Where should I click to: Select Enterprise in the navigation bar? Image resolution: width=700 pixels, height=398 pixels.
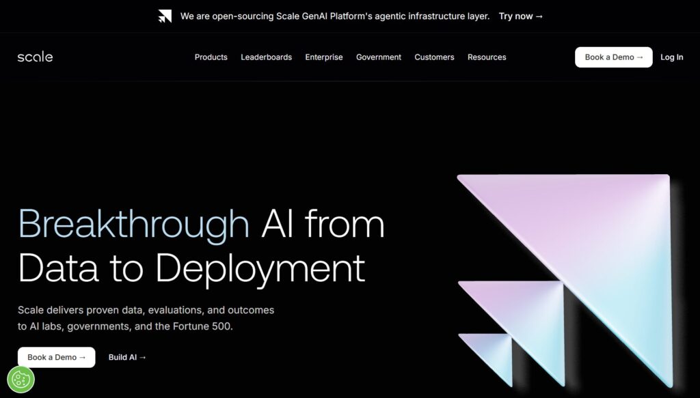click(324, 57)
